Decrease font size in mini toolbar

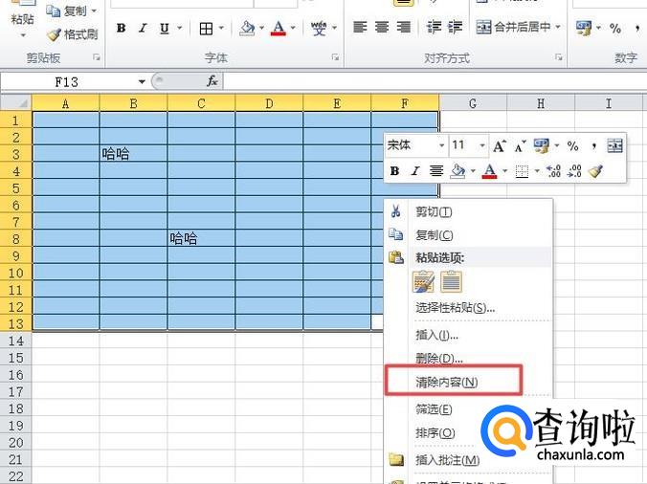click(x=520, y=145)
